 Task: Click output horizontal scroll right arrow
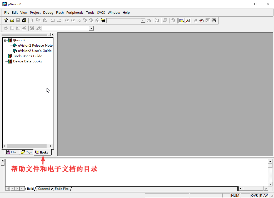coord(266,189)
